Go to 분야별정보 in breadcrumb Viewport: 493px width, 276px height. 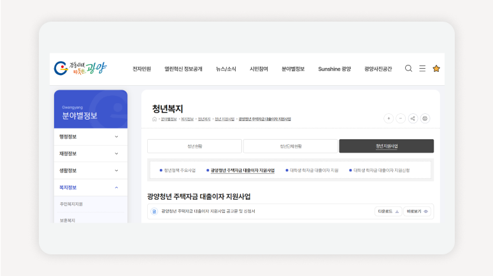coord(169,119)
